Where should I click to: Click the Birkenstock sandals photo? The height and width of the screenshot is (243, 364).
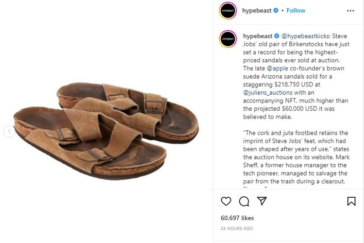106,131
